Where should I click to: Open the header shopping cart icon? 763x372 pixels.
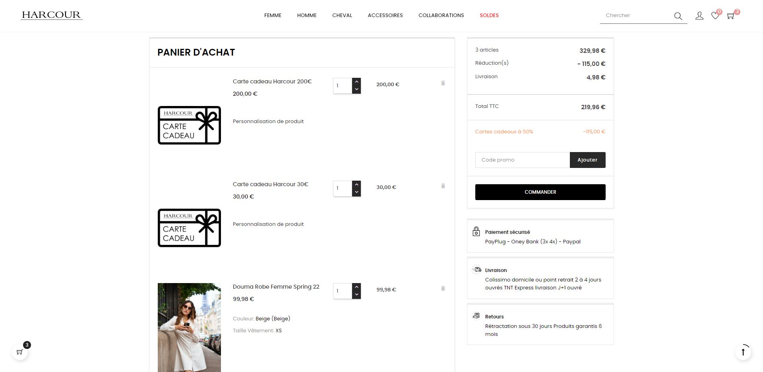pyautogui.click(x=730, y=16)
